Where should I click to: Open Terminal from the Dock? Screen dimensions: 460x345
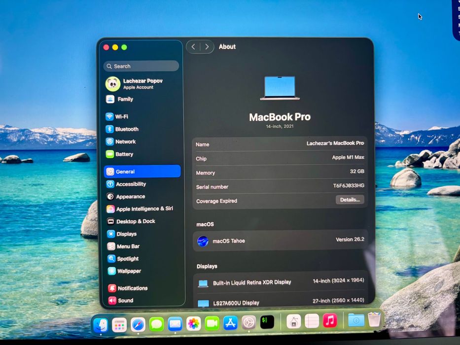(267, 322)
